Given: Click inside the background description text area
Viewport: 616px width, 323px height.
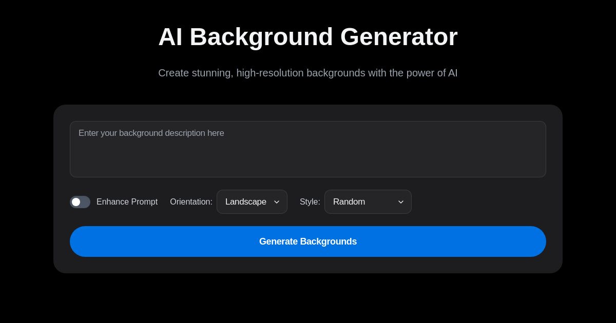Looking at the screenshot, I should [308, 149].
